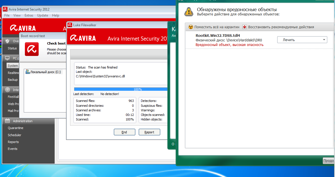The image size is (335, 177).
Task: Click the End button in Luke Filewalker
Action: tap(124, 132)
